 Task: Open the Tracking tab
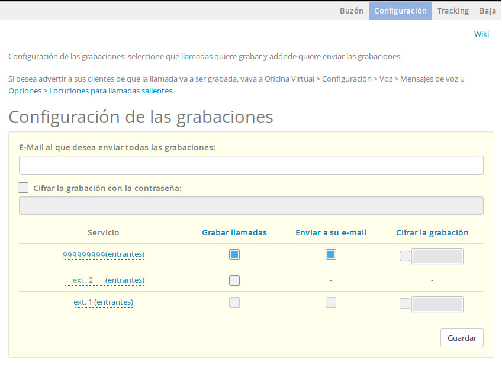click(453, 10)
